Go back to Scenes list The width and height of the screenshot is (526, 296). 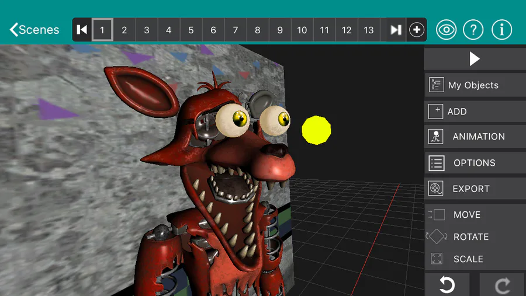[x=34, y=30]
